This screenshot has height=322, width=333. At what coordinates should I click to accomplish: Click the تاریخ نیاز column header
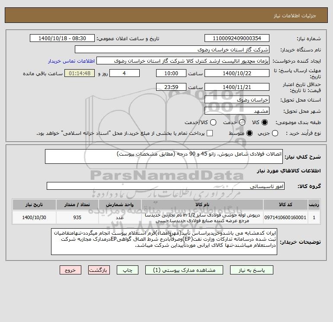[x=34, y=204]
